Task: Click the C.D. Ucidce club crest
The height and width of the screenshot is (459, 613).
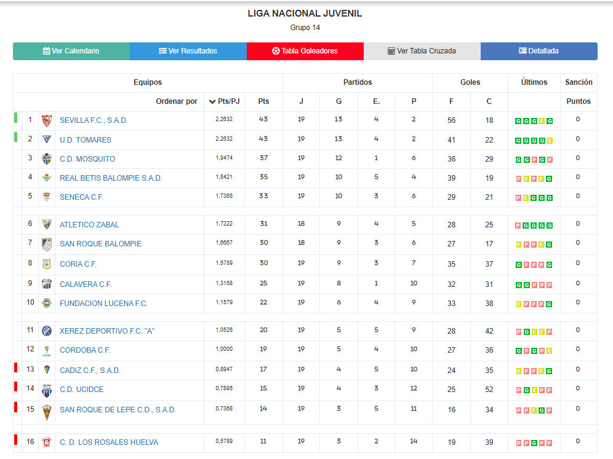Action: pyautogui.click(x=47, y=390)
